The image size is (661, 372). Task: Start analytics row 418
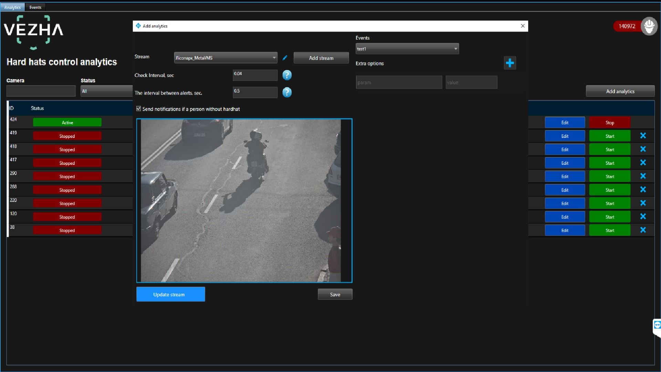click(610, 149)
